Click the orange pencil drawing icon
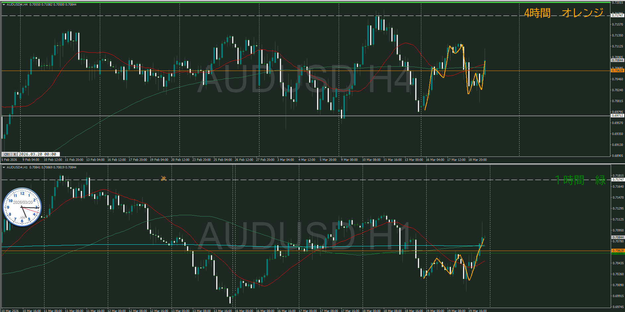 pos(164,178)
